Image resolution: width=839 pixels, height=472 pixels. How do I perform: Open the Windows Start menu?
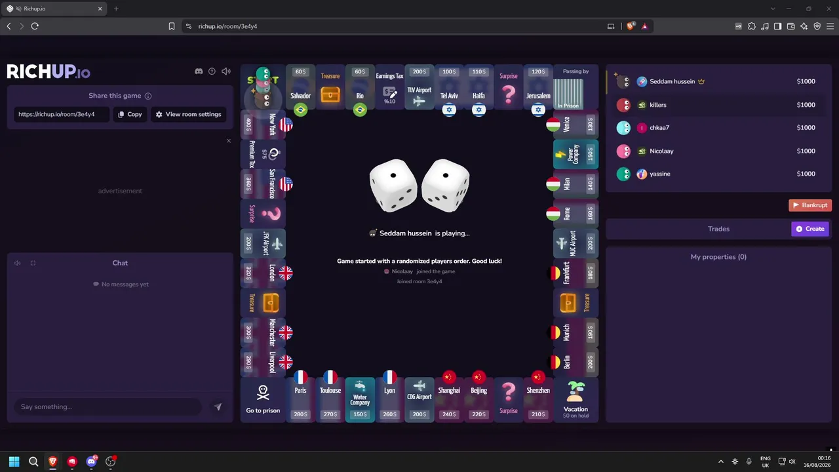[x=14, y=462]
